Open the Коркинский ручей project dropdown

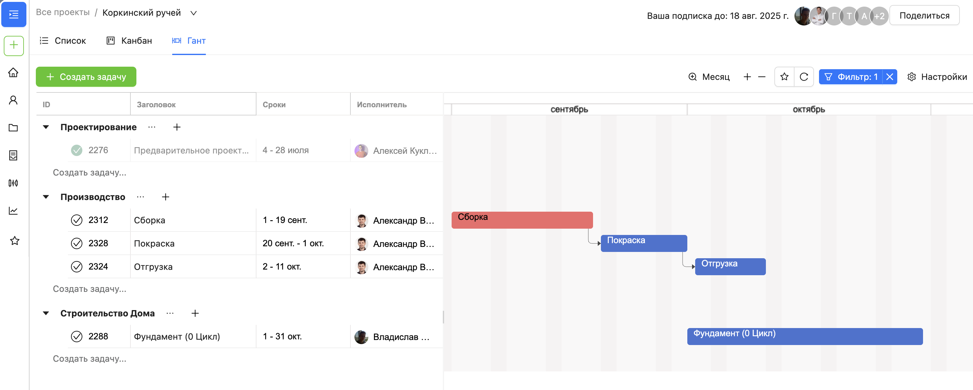click(193, 13)
